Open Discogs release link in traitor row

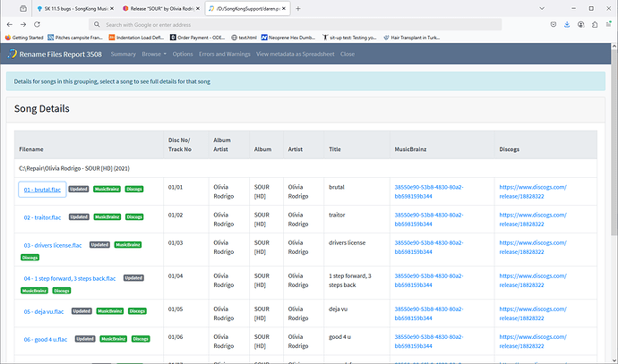pyautogui.click(x=533, y=220)
